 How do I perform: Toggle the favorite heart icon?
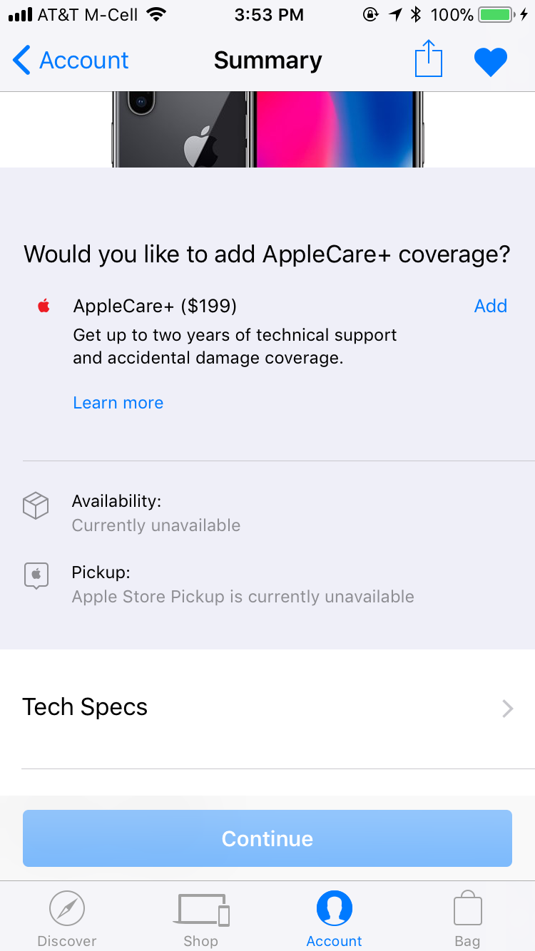[491, 61]
